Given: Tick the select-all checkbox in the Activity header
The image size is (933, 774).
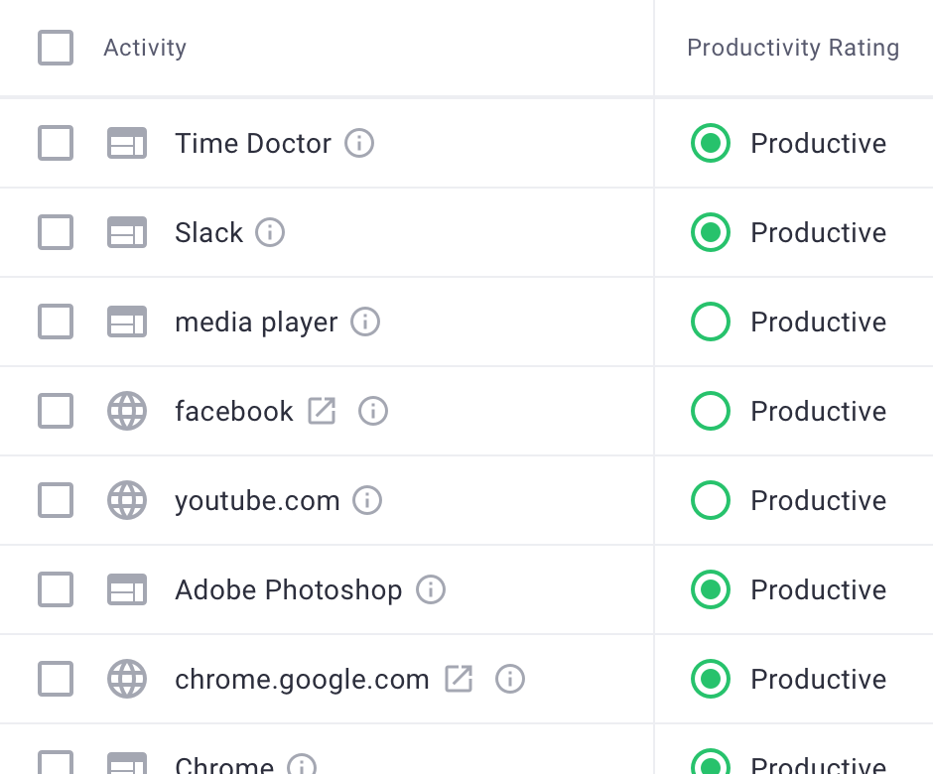Looking at the screenshot, I should pyautogui.click(x=56, y=48).
